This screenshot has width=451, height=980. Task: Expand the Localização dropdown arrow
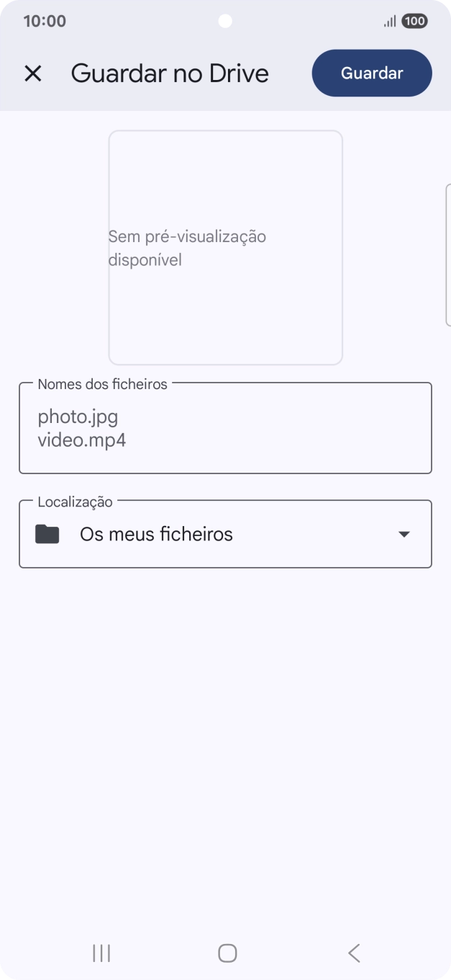(x=404, y=534)
